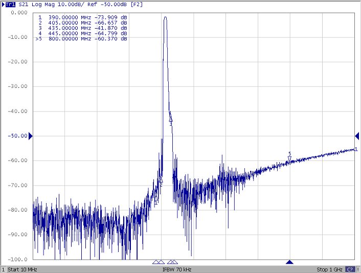Click the right reference level arrow

[x=357, y=135]
